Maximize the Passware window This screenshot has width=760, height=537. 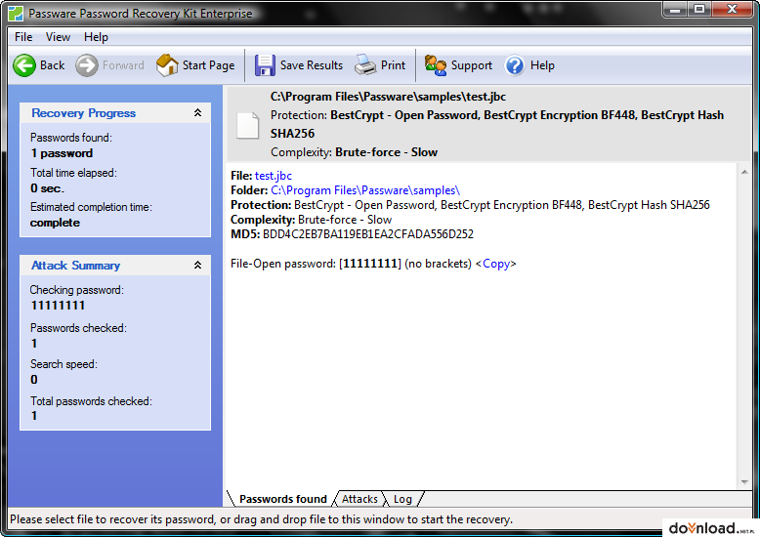[698, 9]
